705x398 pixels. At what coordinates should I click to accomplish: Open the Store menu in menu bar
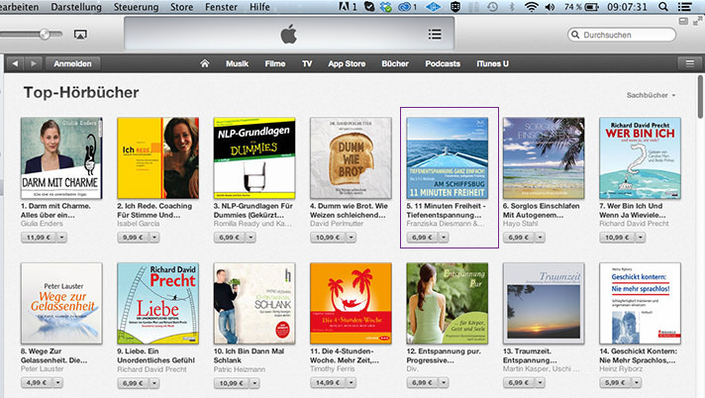tap(181, 7)
